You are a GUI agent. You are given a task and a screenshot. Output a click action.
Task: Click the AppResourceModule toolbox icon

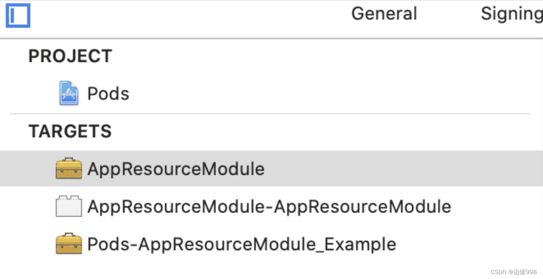pyautogui.click(x=68, y=169)
